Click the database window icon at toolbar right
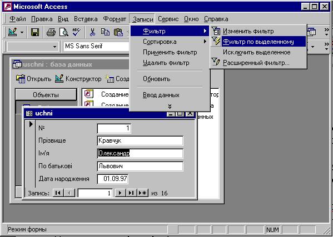The height and width of the screenshot is (237, 333). (311, 32)
